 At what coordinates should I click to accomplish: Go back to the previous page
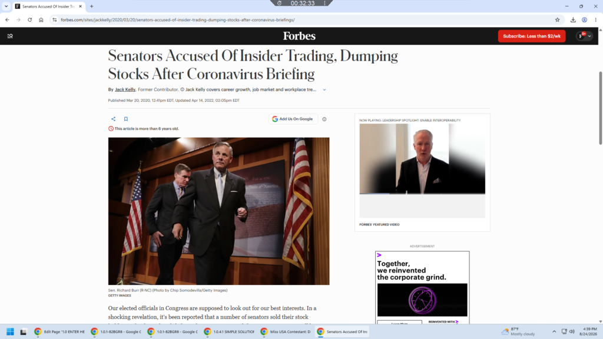coord(7,19)
